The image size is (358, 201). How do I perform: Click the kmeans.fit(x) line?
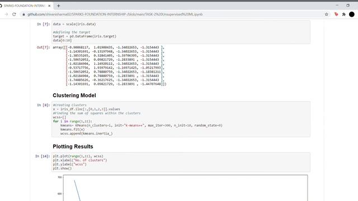[72, 130]
